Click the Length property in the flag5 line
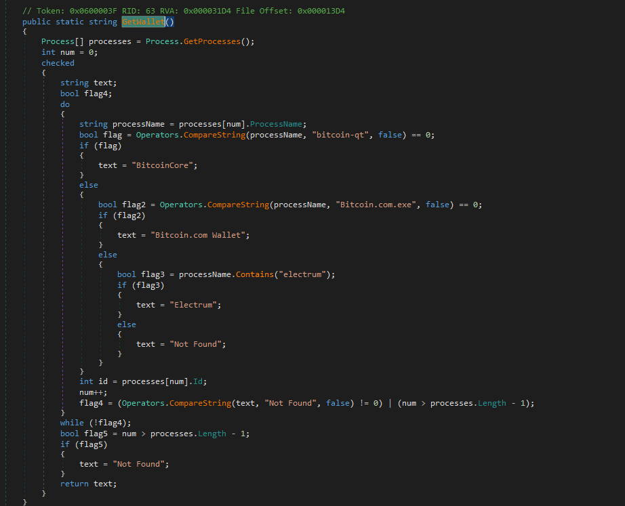Viewport: 625px width, 506px height. (x=212, y=434)
